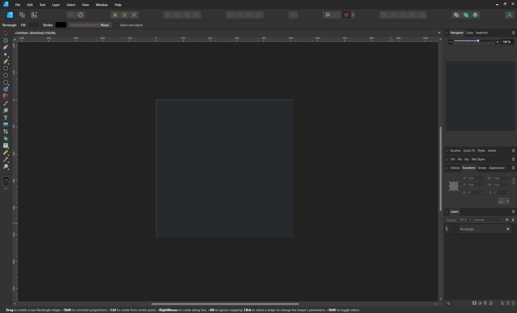Switch to the Appearance tab

[496, 168]
